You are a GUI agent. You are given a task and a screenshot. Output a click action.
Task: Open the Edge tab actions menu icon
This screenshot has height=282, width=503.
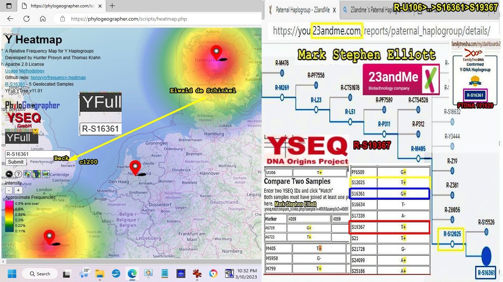click(x=9, y=6)
